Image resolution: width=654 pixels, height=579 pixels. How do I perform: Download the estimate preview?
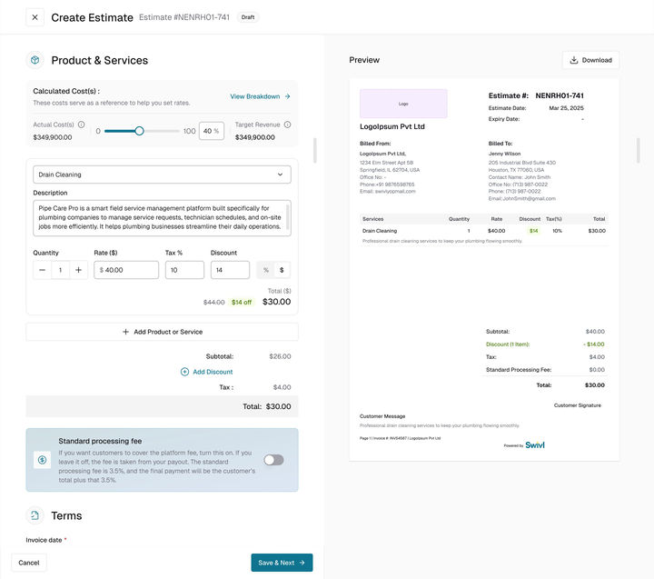pos(590,60)
